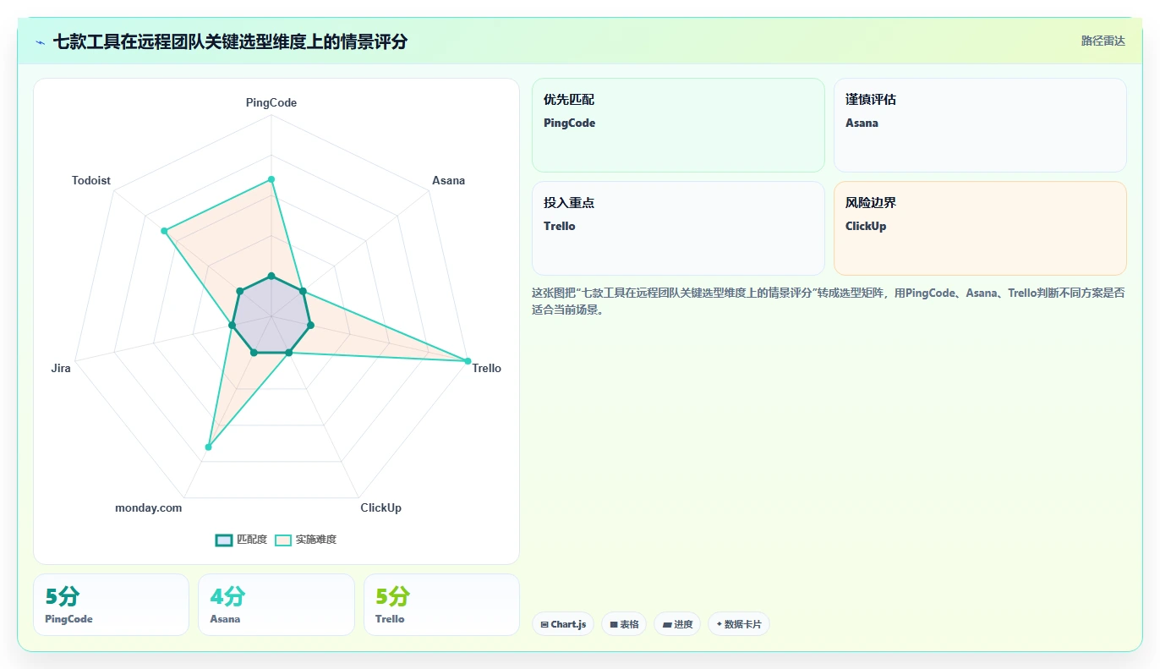Click the 路径雷达 label in the header
The image size is (1160, 669).
coord(1103,41)
